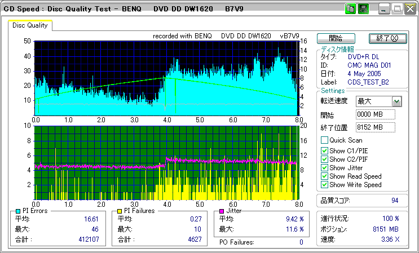
Task: Click the cyan PI Errors legend swatch
Action: 18,211
